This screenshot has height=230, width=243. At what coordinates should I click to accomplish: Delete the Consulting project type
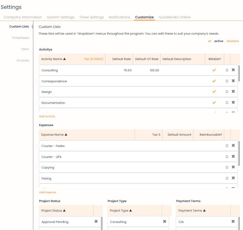click(164, 221)
